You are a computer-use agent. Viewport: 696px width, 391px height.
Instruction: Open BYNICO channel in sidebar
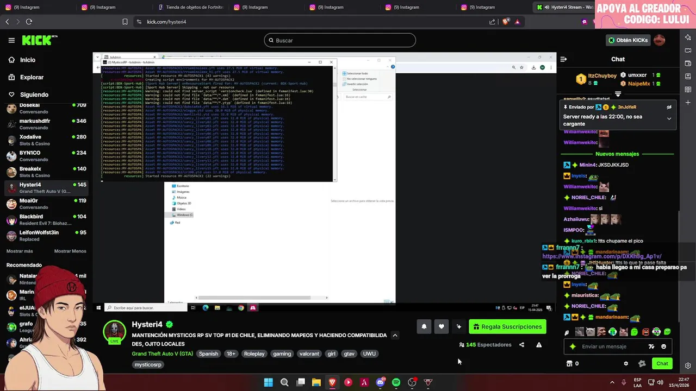[46, 156]
